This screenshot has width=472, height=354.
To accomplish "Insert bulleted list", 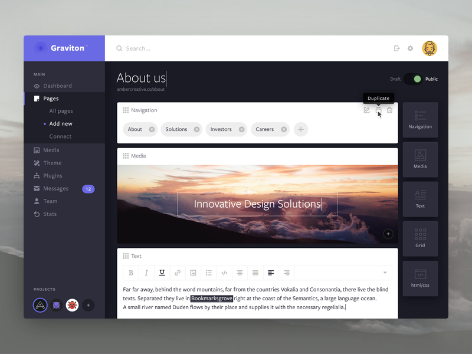I will (209, 273).
